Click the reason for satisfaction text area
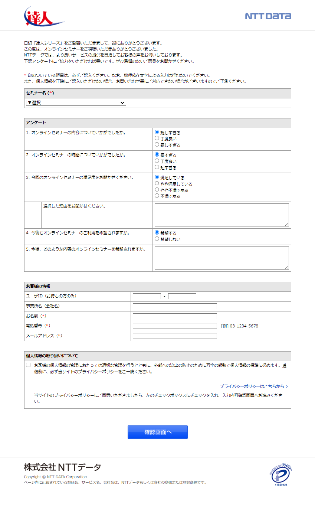315x506 pixels. [x=222, y=215]
